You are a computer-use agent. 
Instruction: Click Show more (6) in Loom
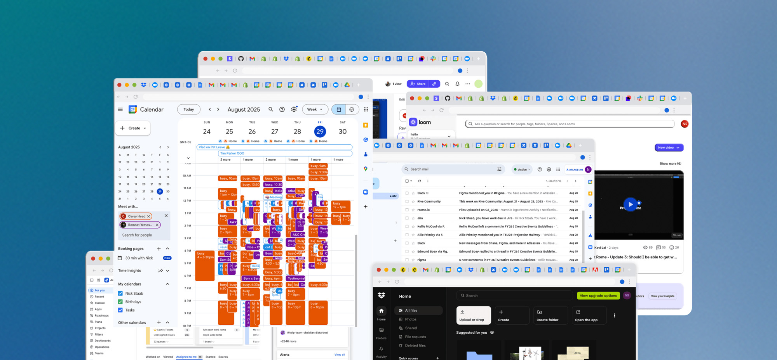tap(670, 164)
